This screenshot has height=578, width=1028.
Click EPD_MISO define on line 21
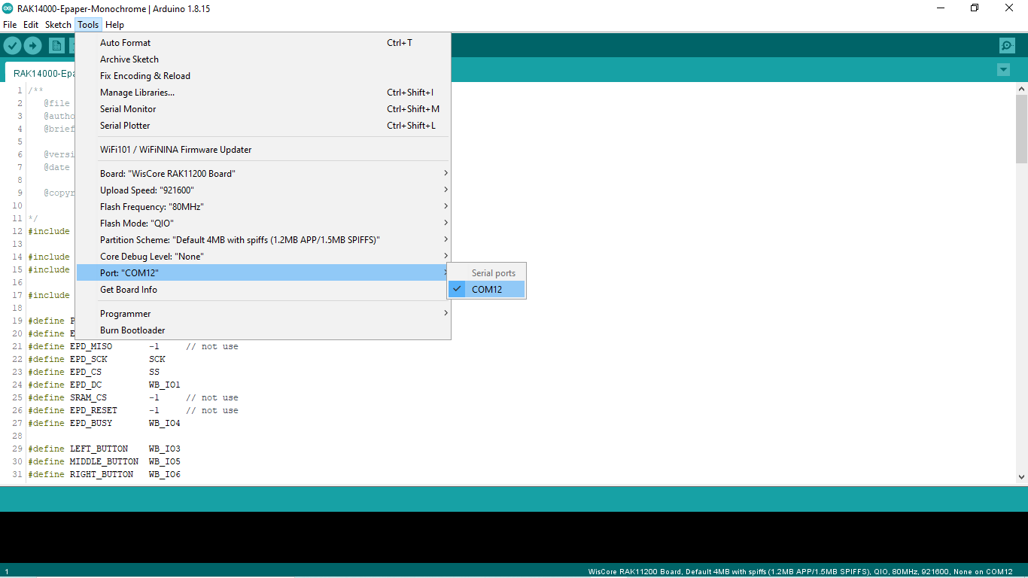[91, 346]
